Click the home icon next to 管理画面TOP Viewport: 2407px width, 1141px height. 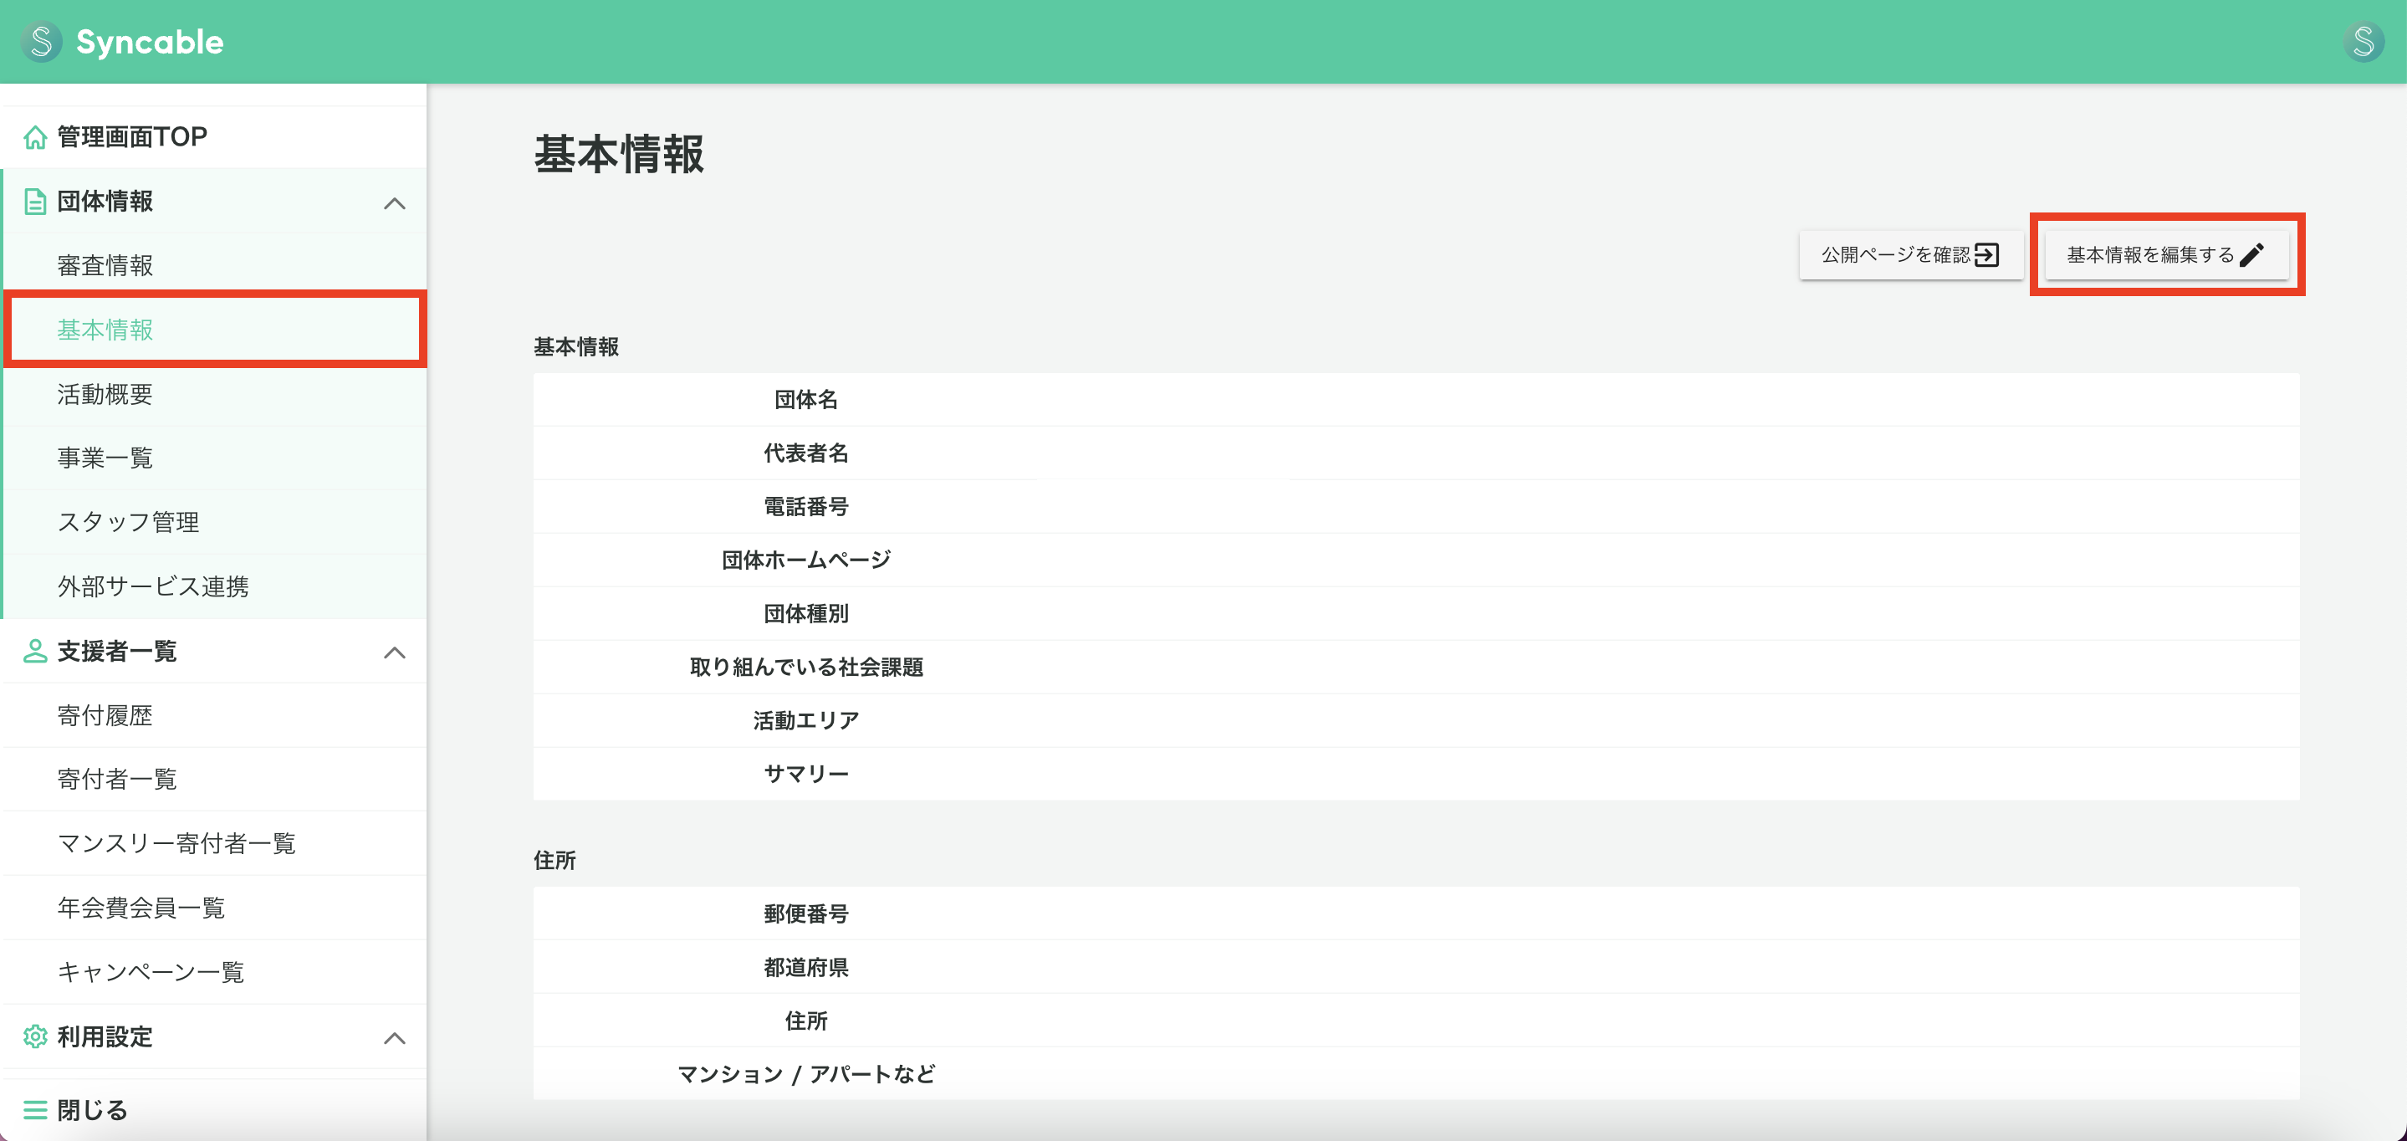35,136
